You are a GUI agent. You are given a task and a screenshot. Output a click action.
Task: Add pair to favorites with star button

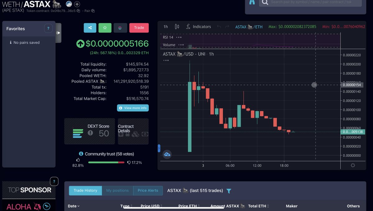point(105,28)
